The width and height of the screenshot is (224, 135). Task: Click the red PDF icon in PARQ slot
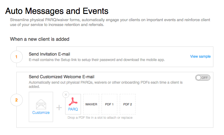point(73,101)
